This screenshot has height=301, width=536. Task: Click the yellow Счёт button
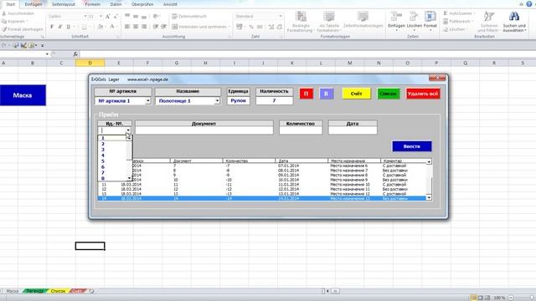coord(356,94)
